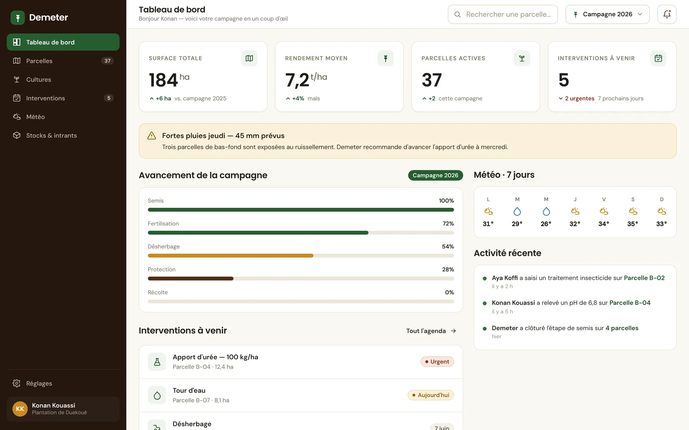Screen dimensions: 689x430
Task: Open the Parcelle B-02 link
Action: tap(644, 278)
